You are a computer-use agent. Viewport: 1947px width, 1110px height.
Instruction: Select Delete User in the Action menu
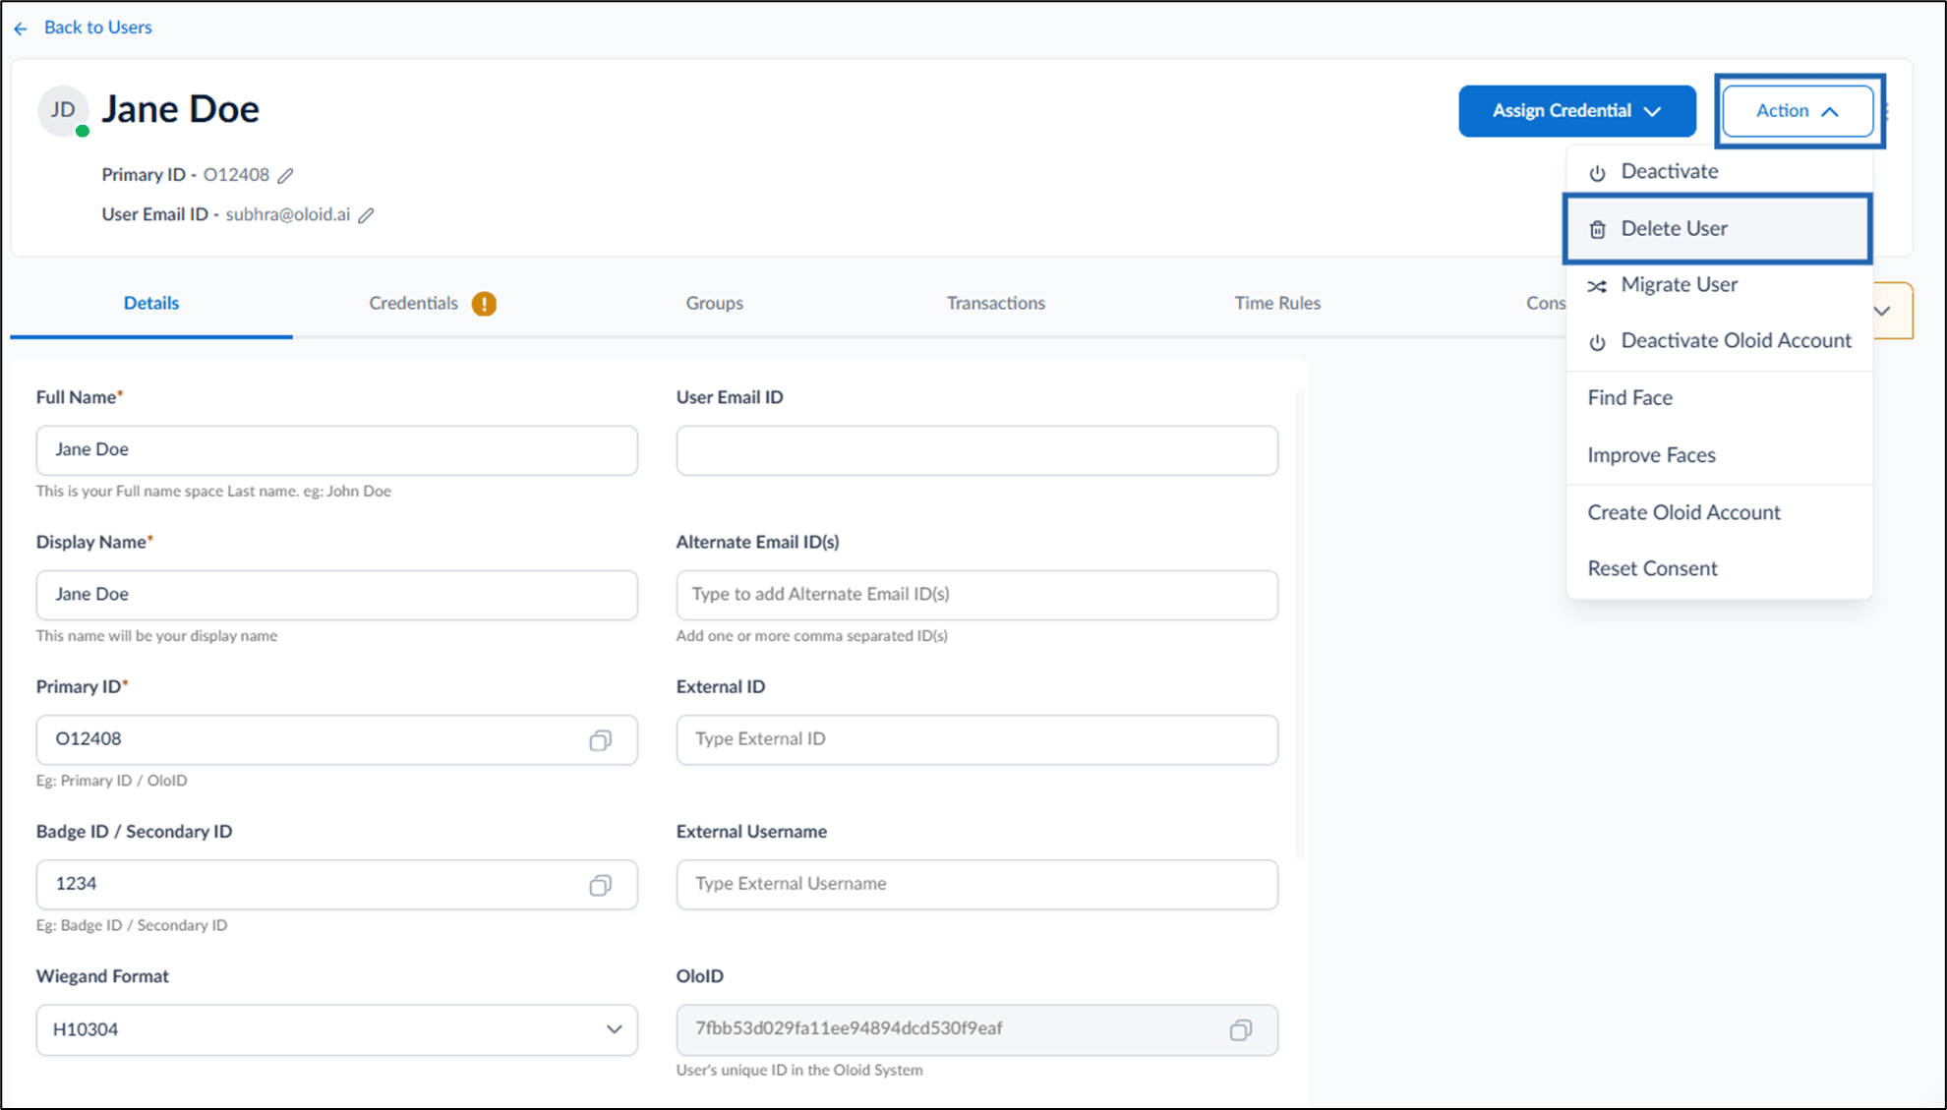pos(1718,228)
